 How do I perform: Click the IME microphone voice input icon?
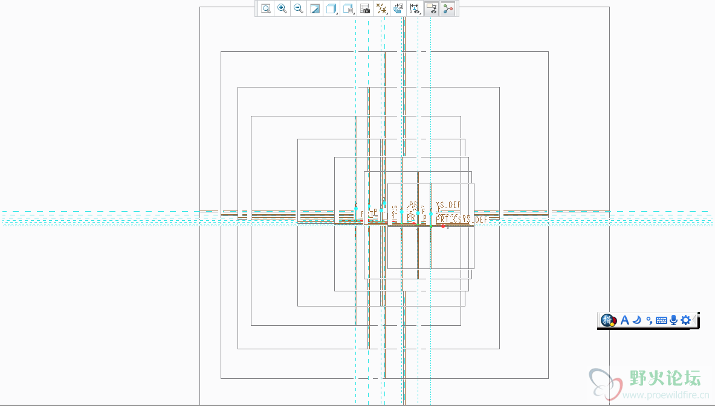coord(673,320)
